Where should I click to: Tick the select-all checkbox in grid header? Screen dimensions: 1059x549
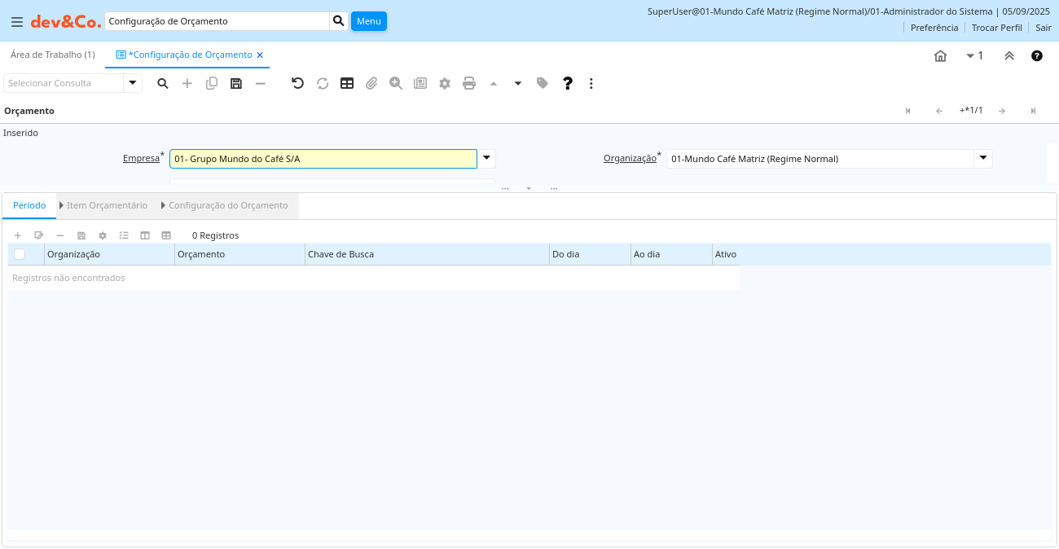tap(20, 254)
